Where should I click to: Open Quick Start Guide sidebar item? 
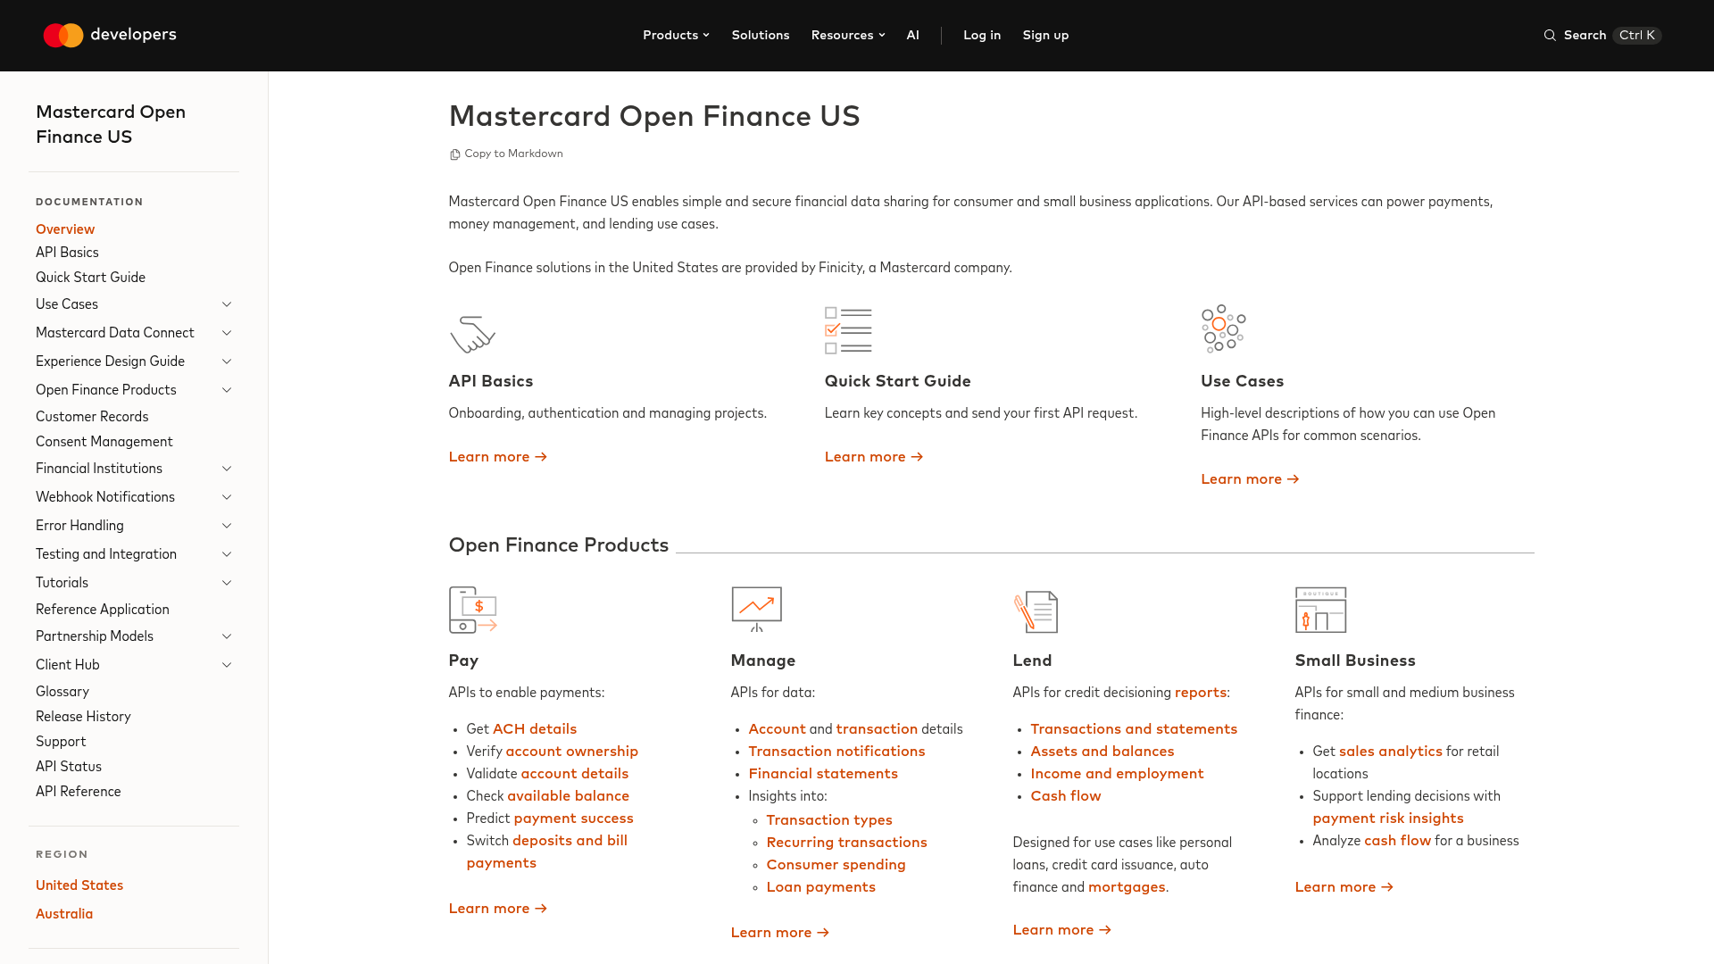click(90, 278)
